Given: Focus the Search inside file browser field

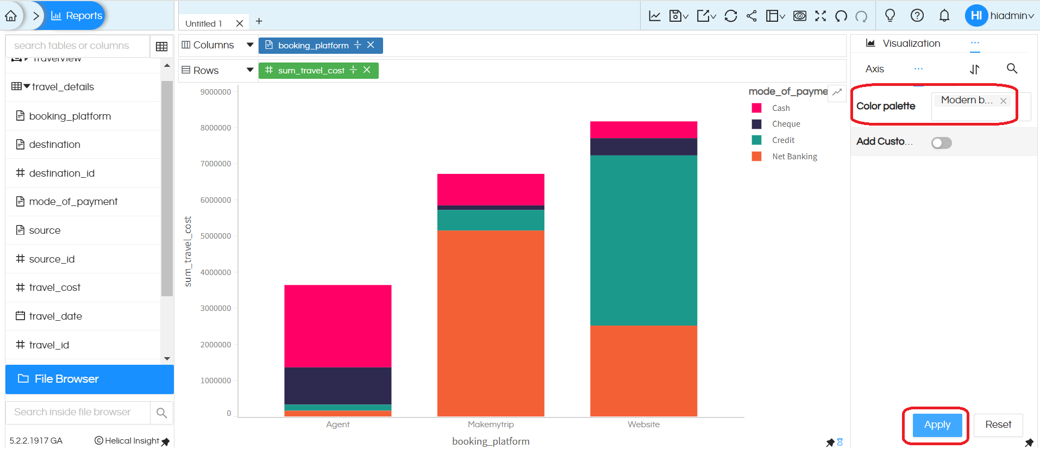Looking at the screenshot, I should 78,413.
